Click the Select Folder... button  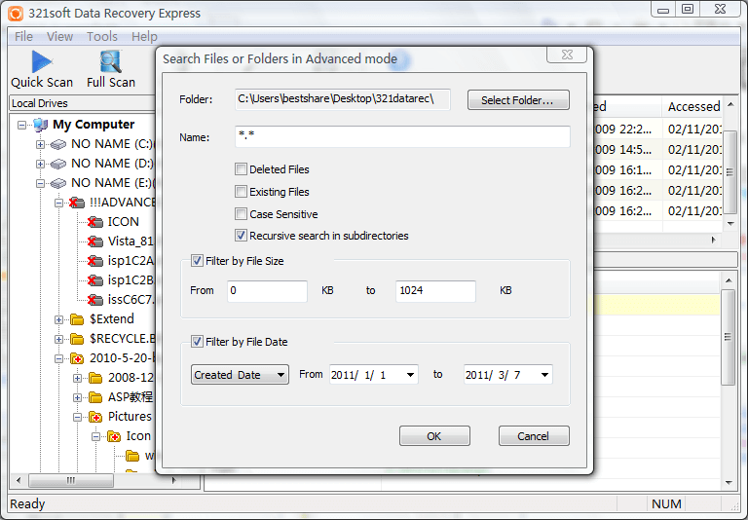(518, 100)
